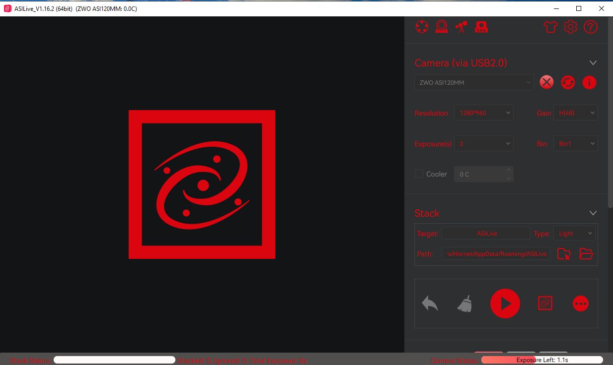The height and width of the screenshot is (365, 613).
Task: Open the help question mark icon
Action: (x=590, y=27)
